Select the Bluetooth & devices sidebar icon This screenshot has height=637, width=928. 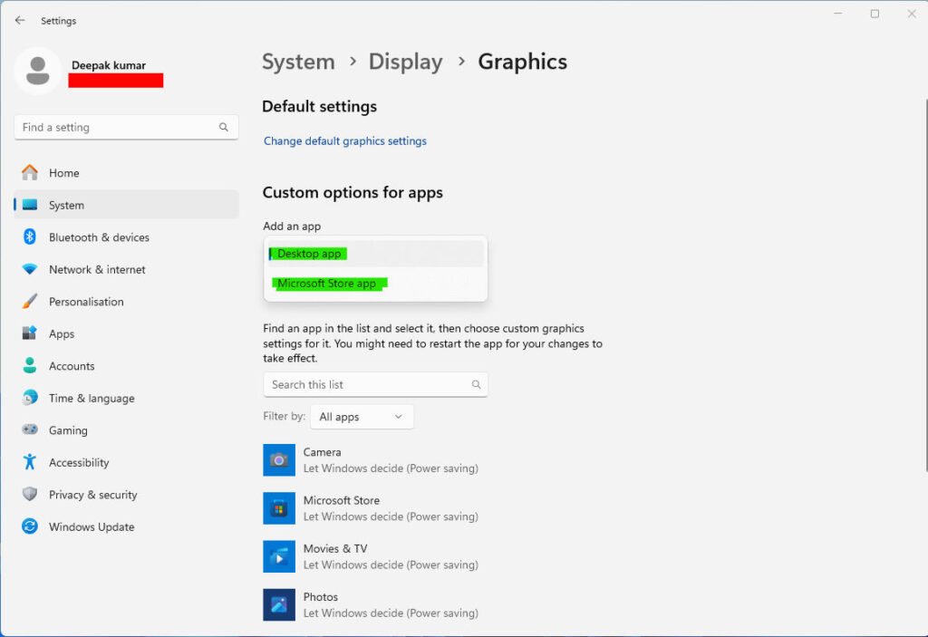tap(30, 237)
